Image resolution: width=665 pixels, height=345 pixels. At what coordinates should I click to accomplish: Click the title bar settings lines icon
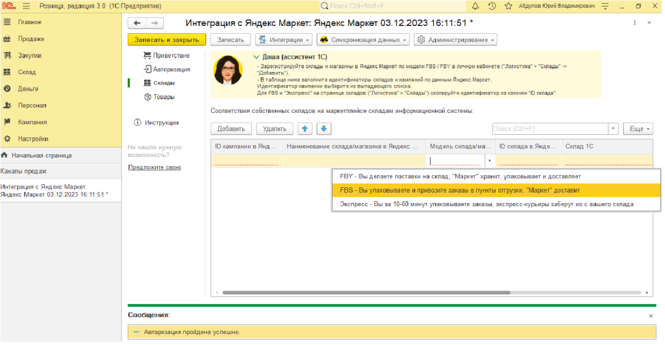[605, 6]
